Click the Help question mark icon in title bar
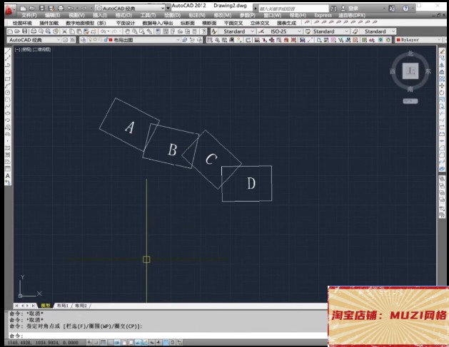Viewport: 449px width, 347px height. (x=405, y=9)
